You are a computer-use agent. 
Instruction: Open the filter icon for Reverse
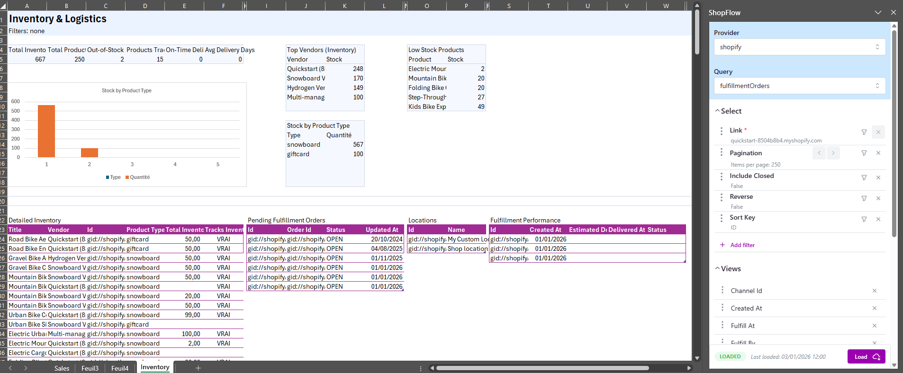point(864,198)
